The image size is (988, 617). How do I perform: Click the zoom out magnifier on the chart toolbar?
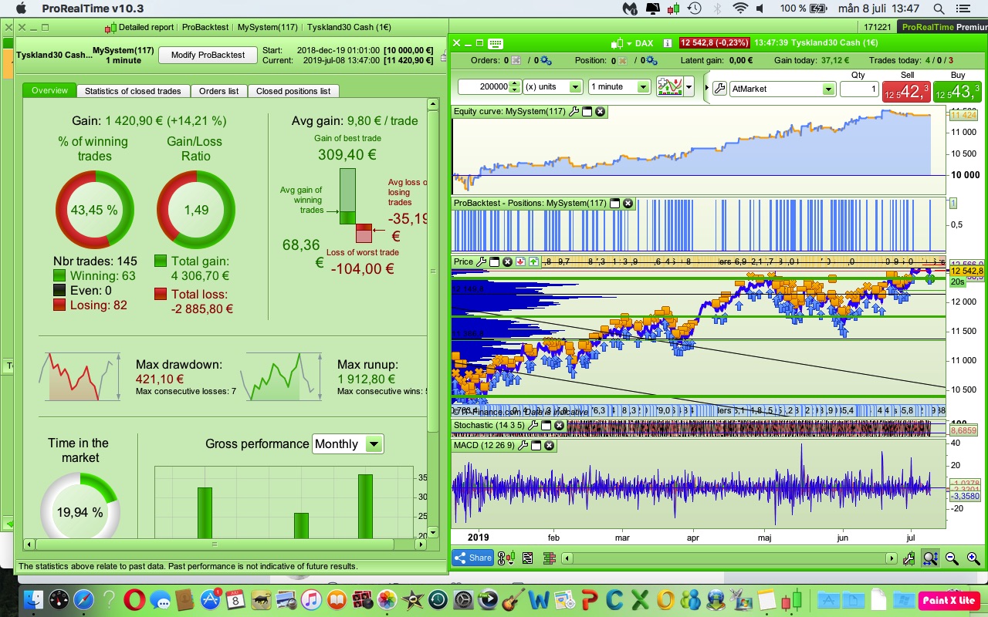coord(952,558)
